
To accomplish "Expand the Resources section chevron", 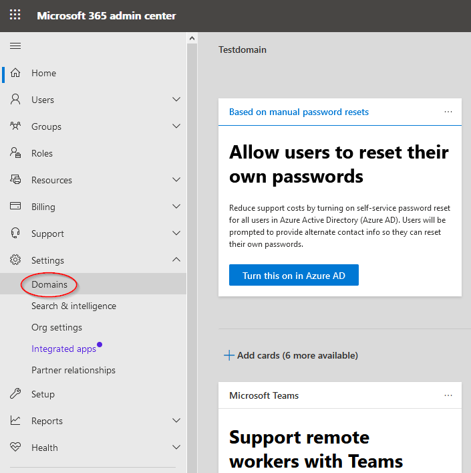I will (176, 180).
